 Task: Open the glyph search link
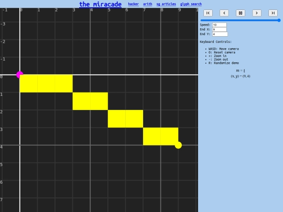point(191,4)
